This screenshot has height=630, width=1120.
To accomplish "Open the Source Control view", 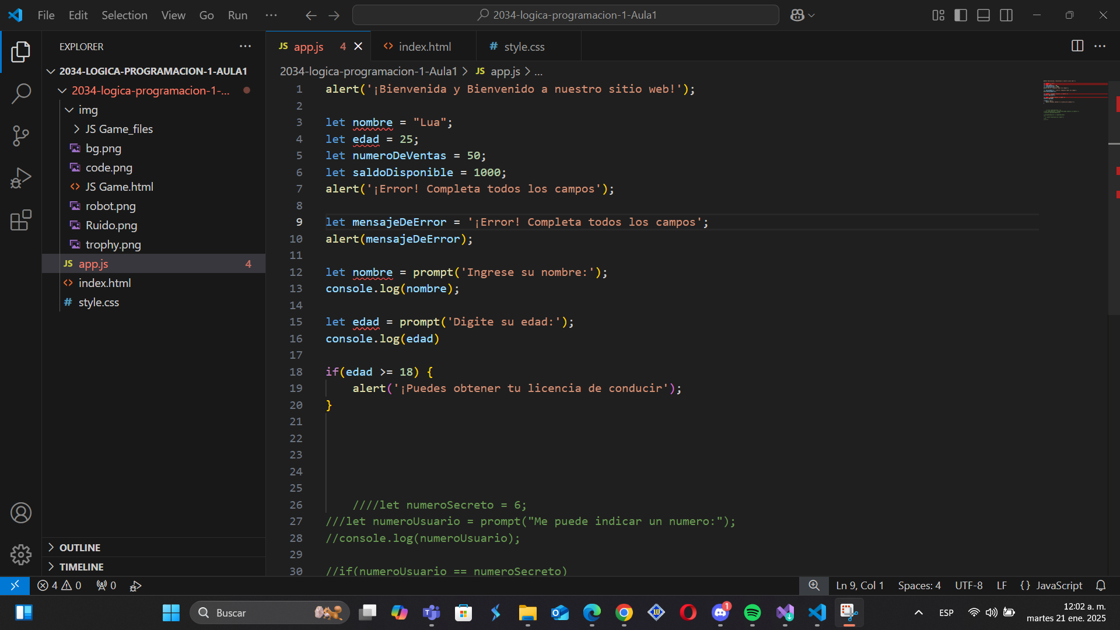I will tap(21, 136).
